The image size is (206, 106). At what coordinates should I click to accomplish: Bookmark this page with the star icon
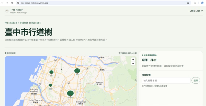(188, 3)
